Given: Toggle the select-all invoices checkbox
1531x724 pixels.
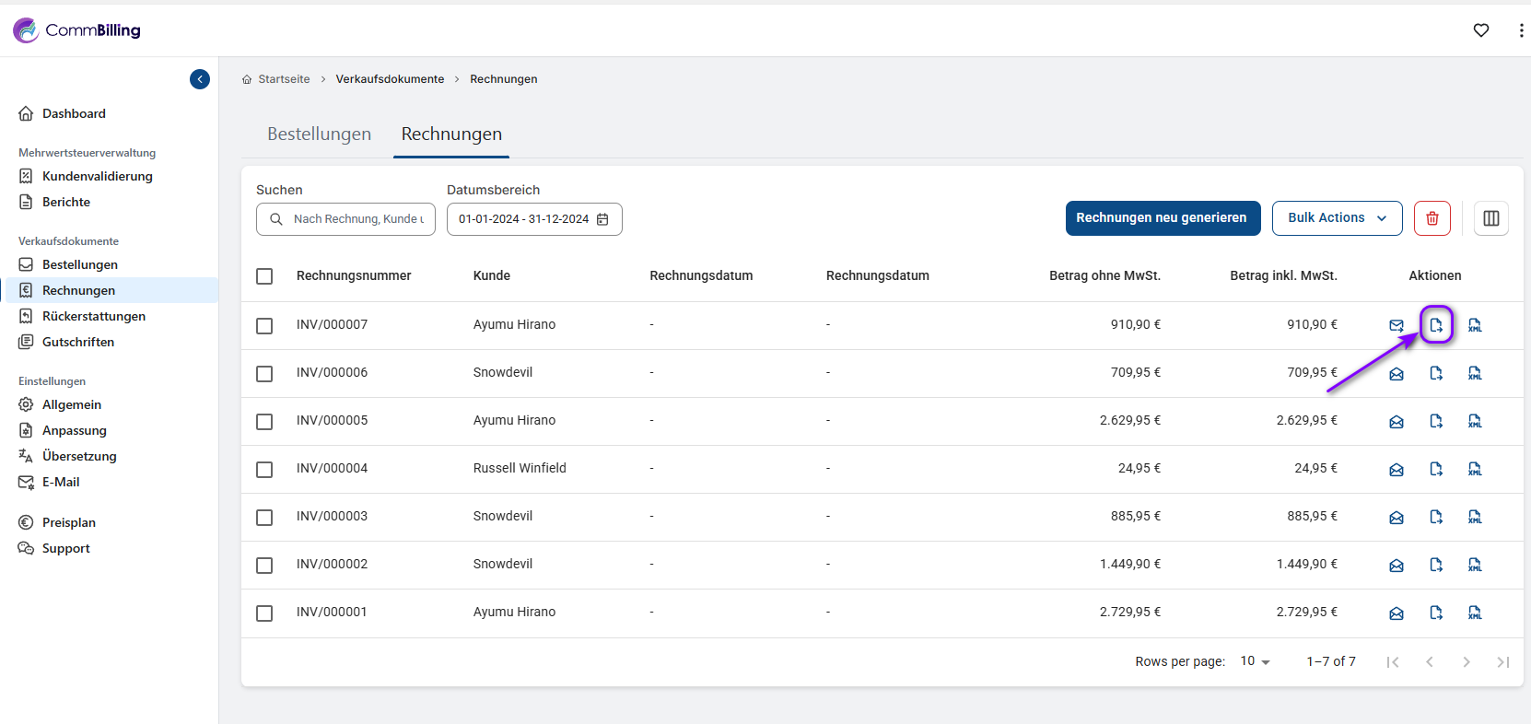Looking at the screenshot, I should (x=264, y=276).
